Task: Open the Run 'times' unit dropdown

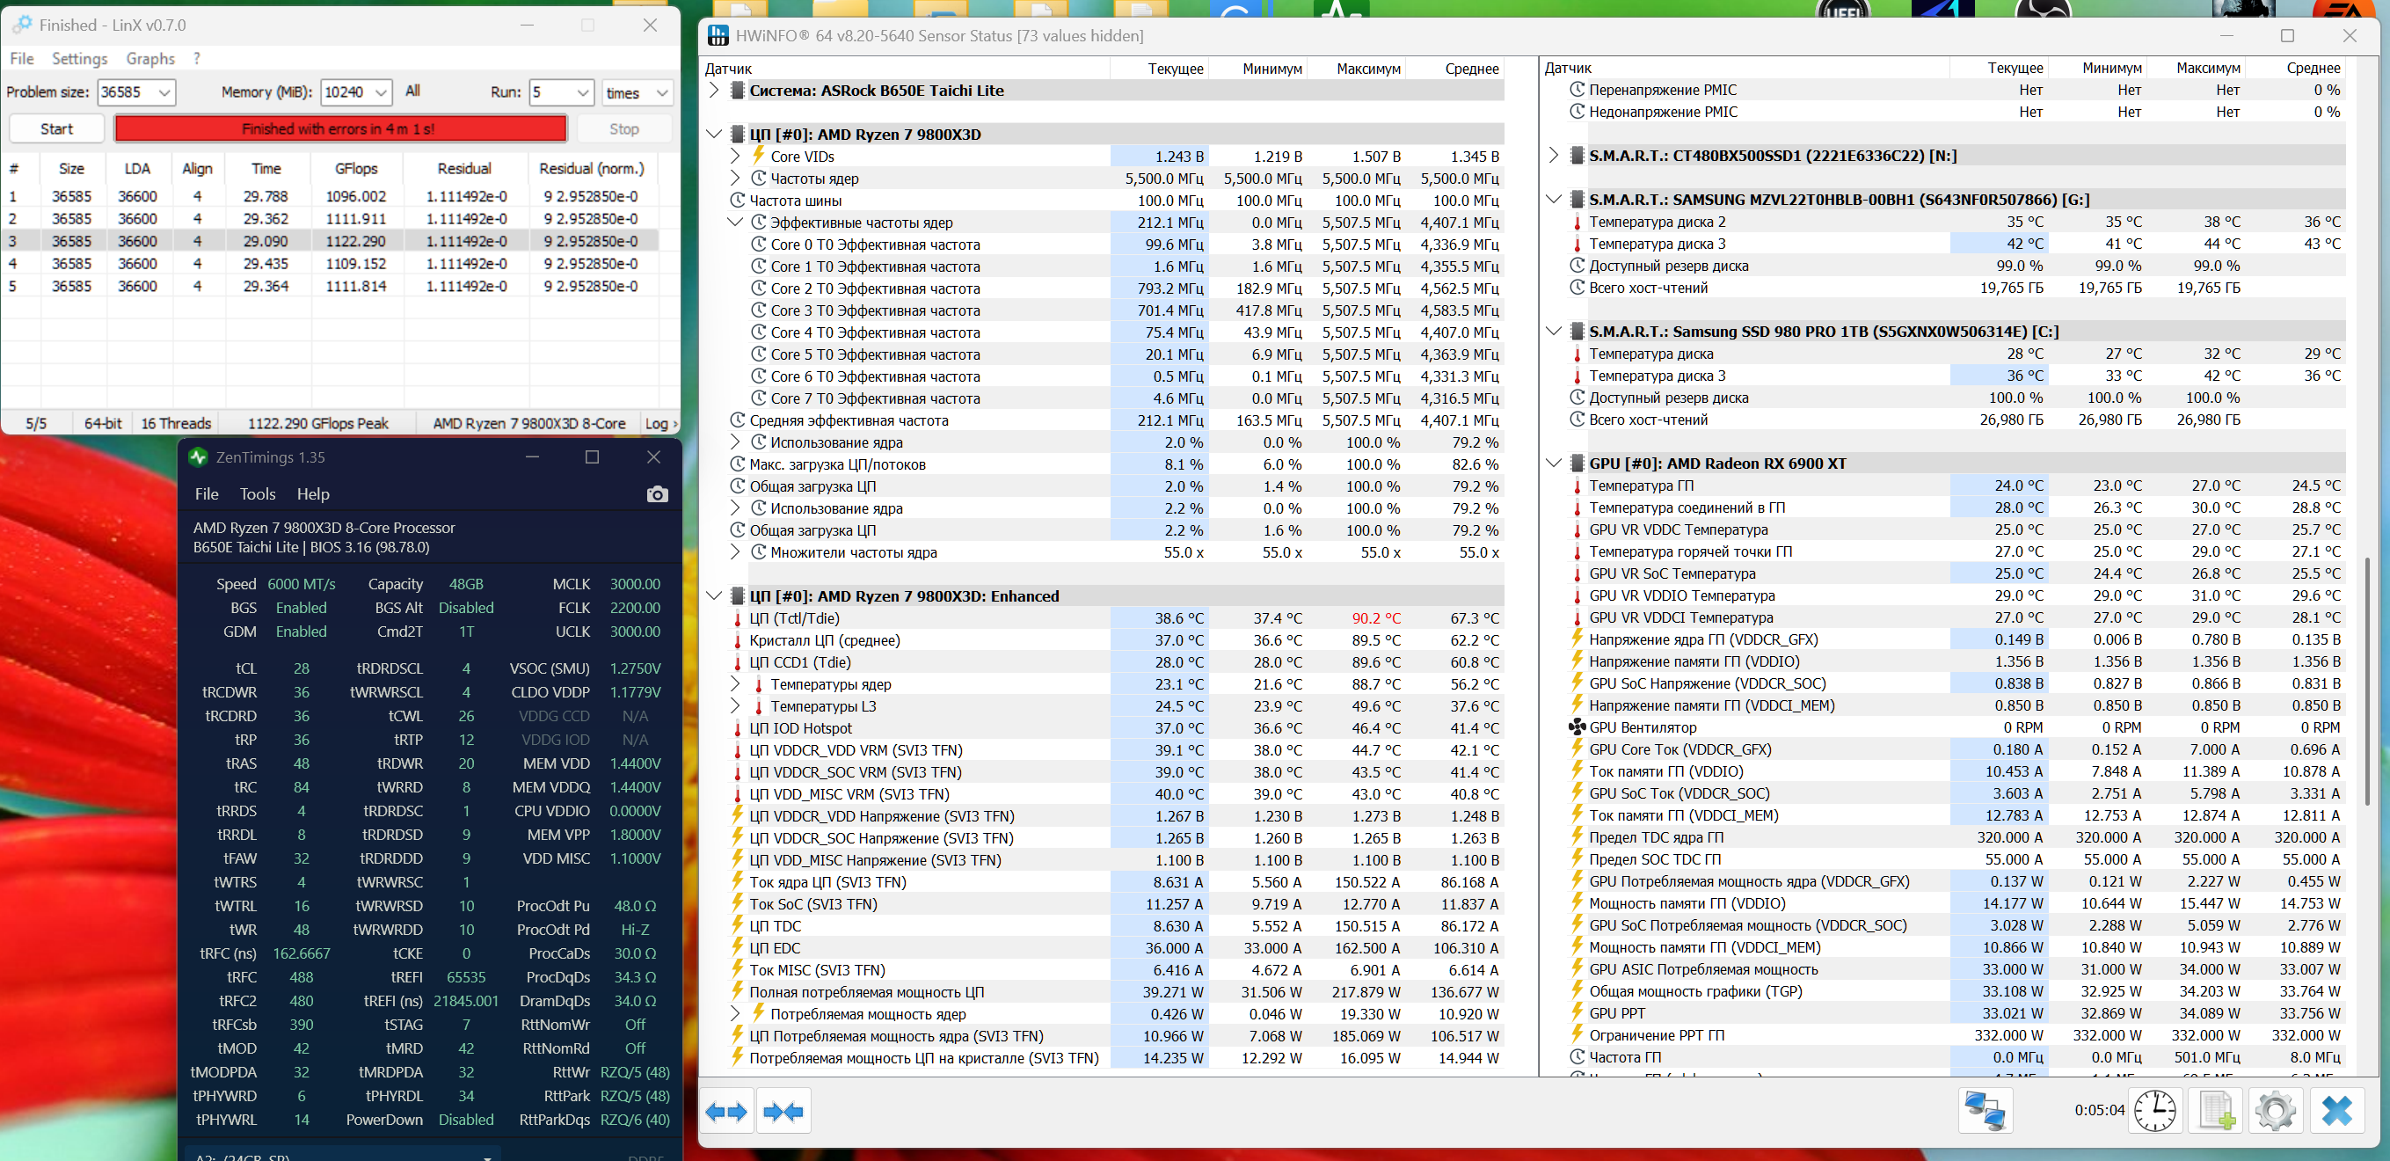Action: tap(660, 93)
